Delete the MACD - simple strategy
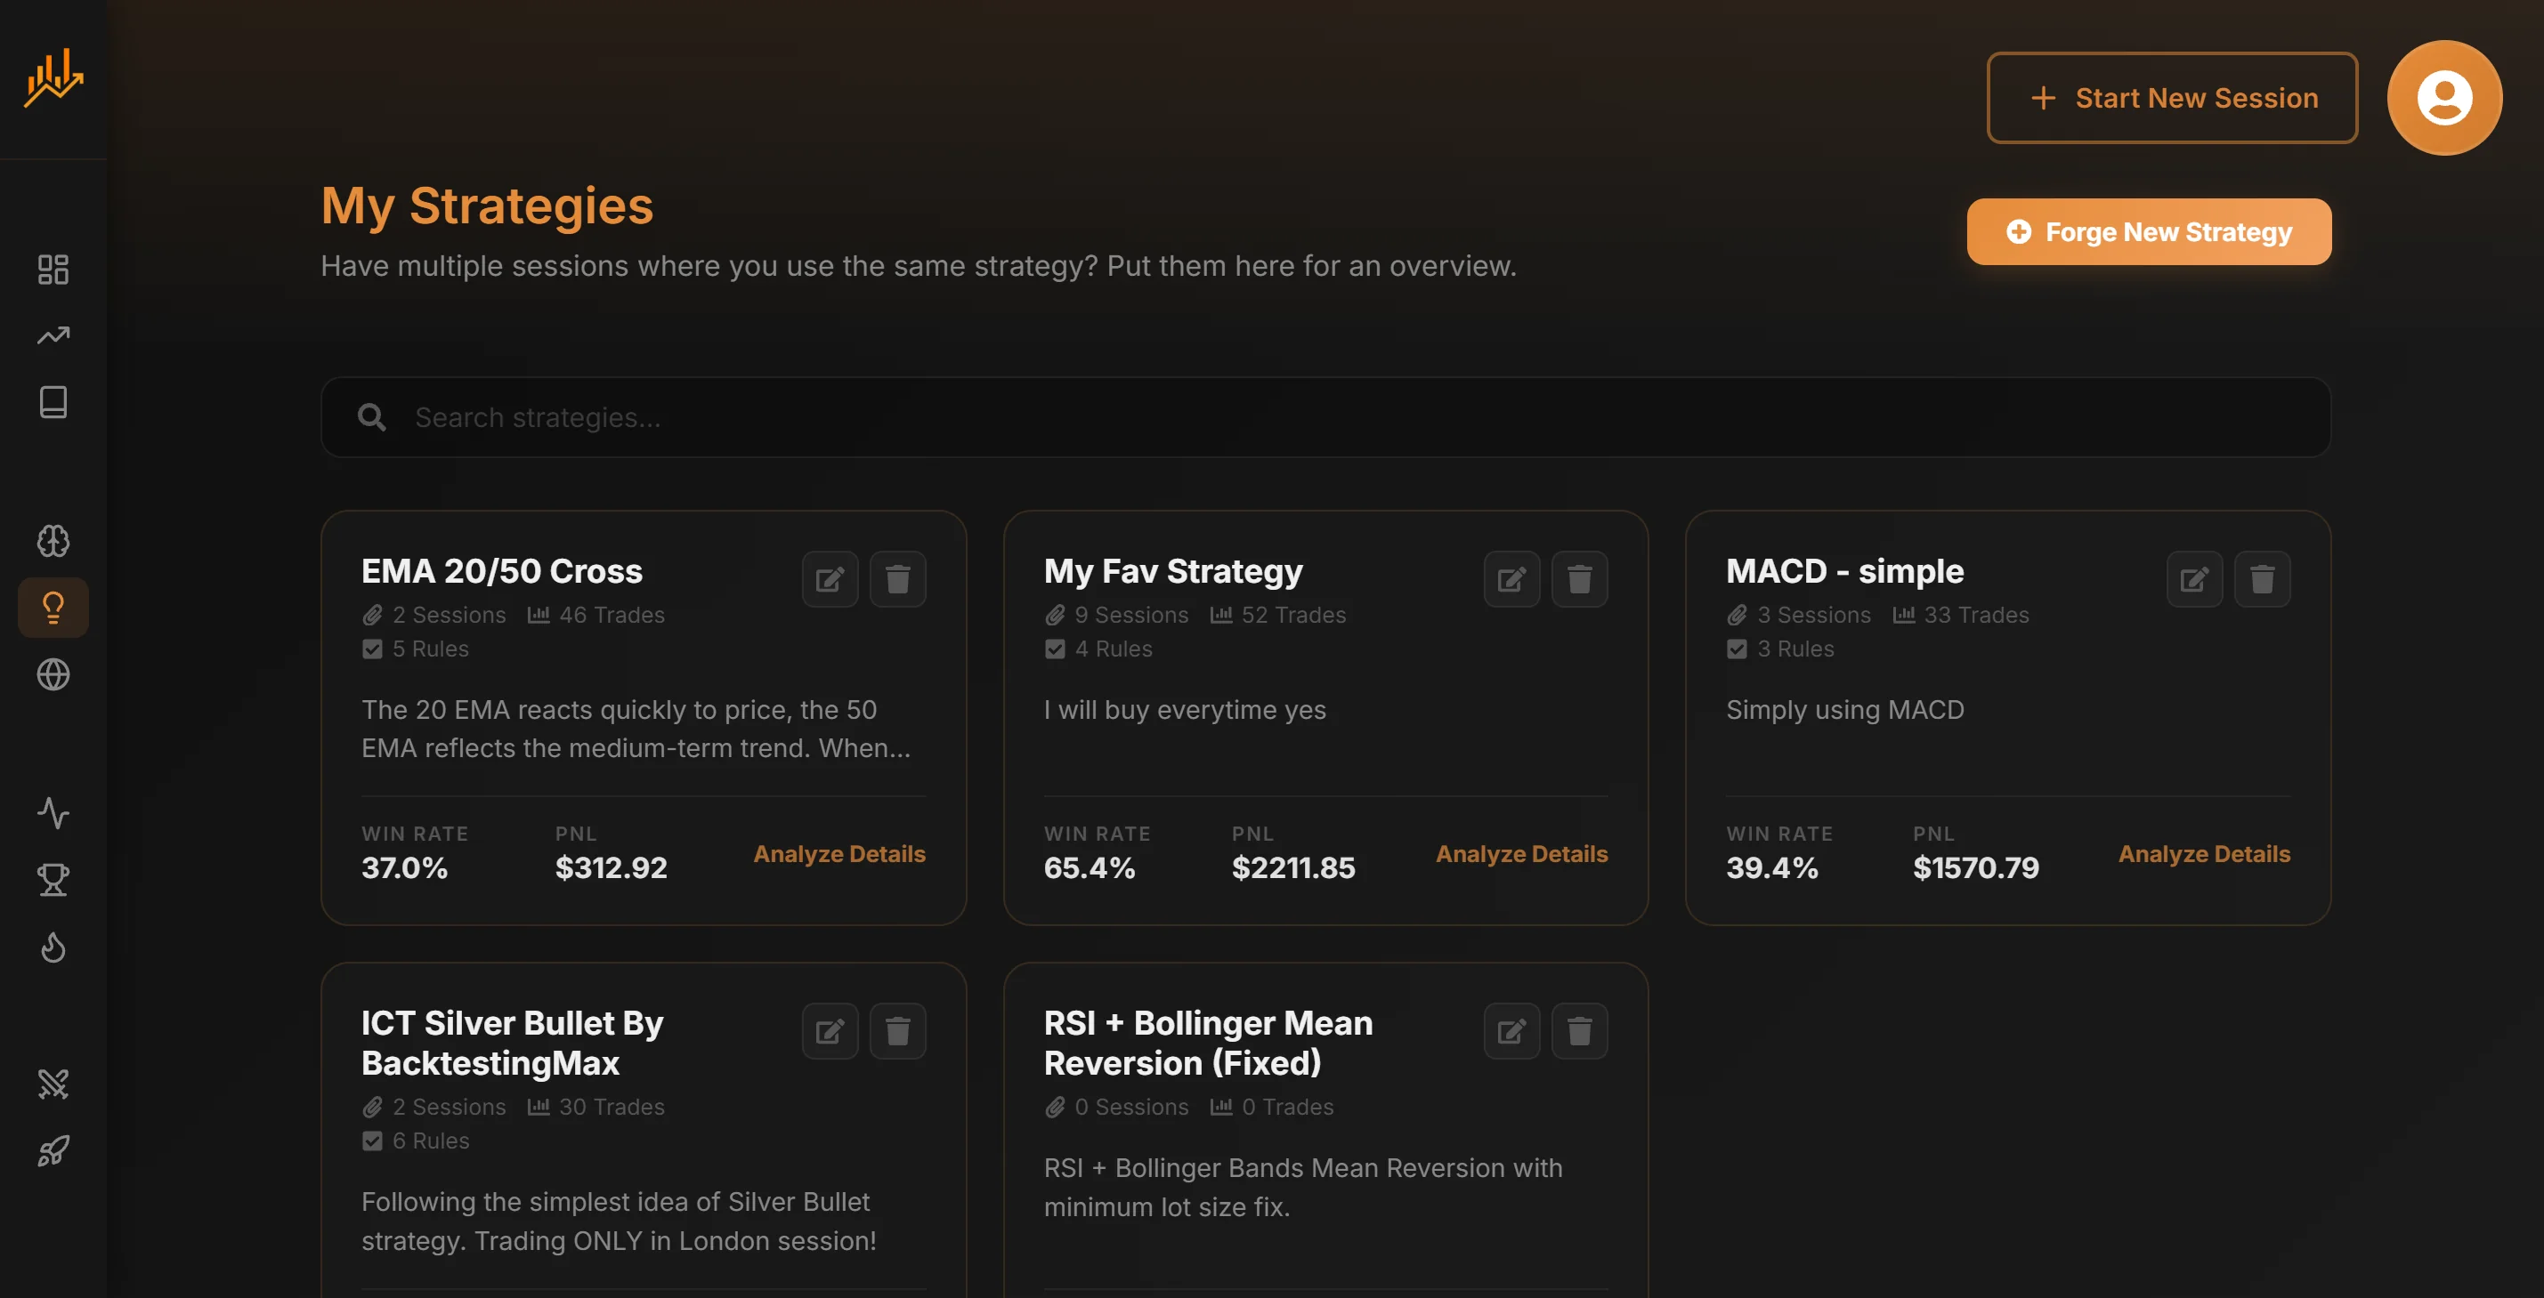Viewport: 2544px width, 1298px height. click(2263, 578)
